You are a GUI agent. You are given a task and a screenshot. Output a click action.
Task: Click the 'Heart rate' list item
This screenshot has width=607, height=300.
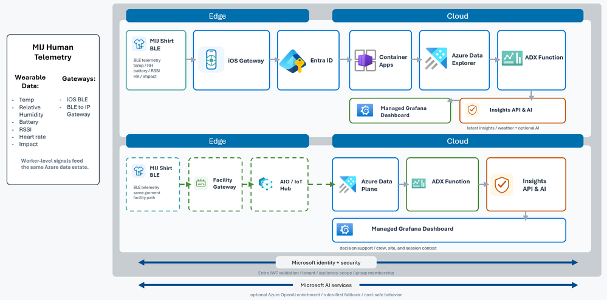[x=32, y=137]
